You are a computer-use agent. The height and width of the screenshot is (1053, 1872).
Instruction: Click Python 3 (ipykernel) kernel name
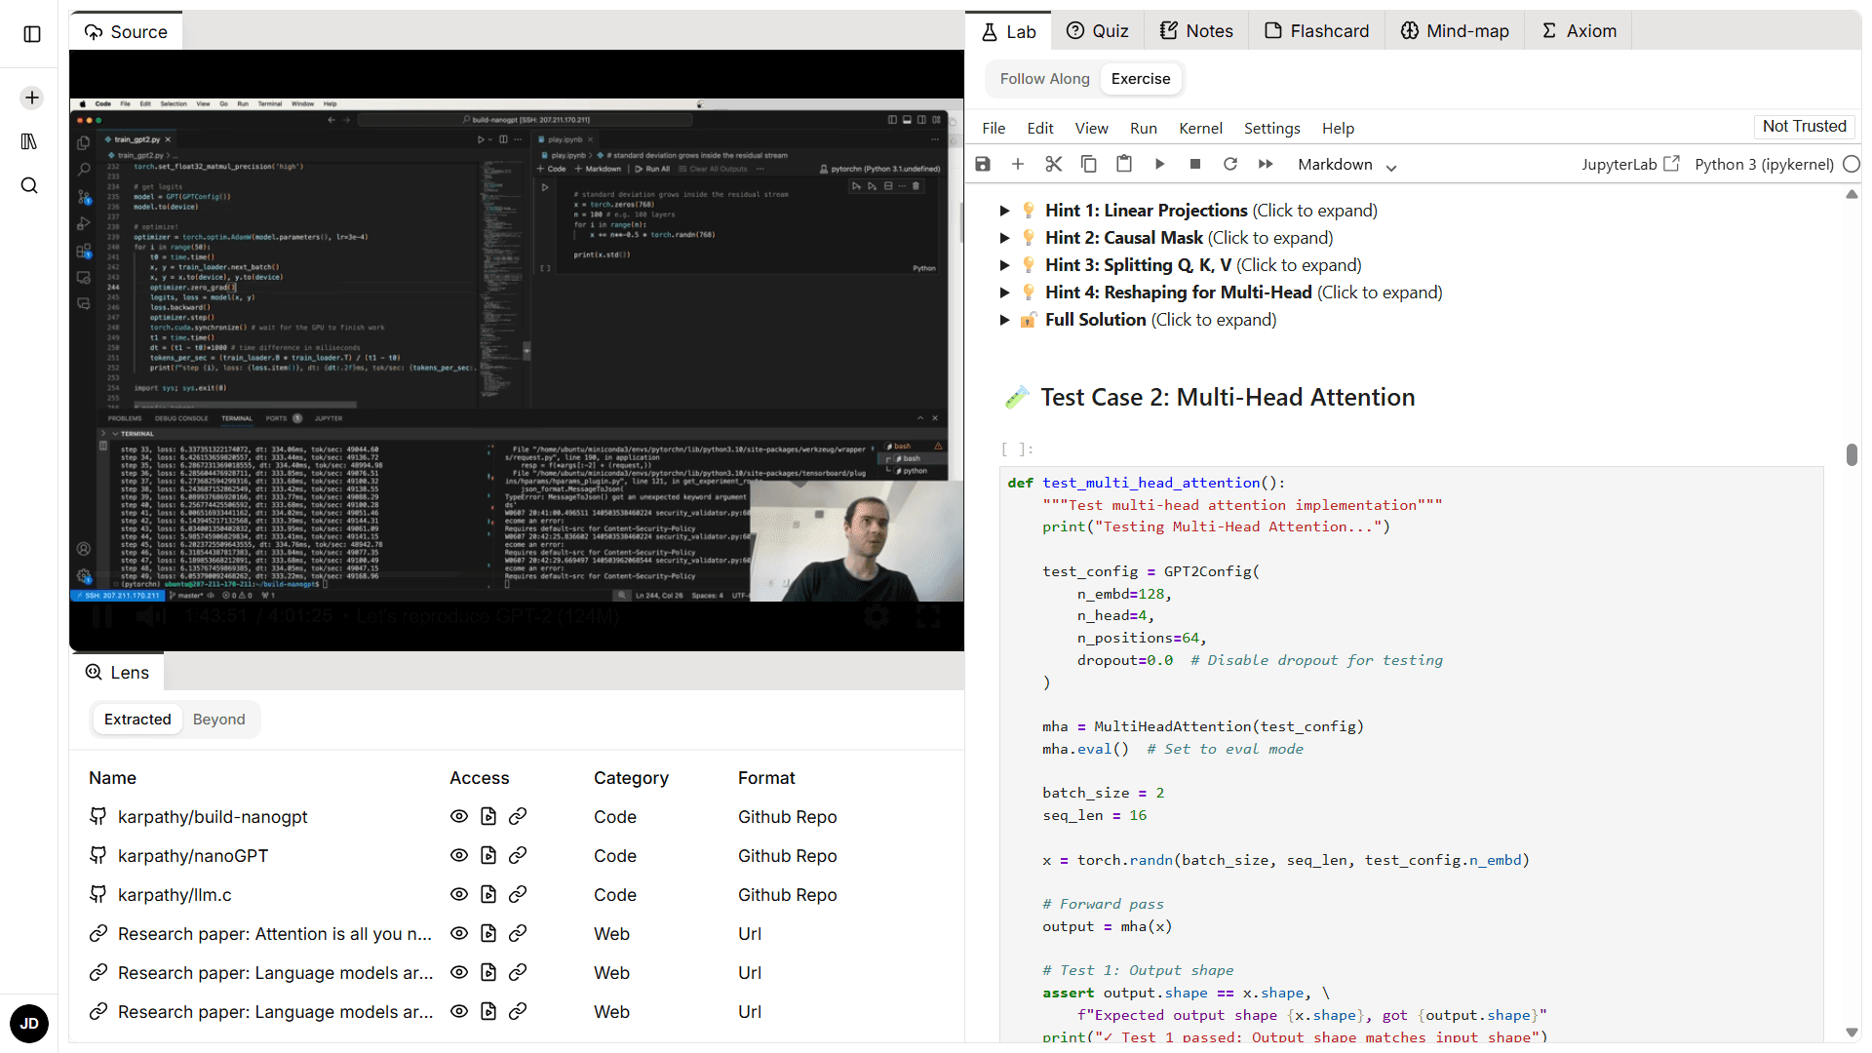point(1764,165)
